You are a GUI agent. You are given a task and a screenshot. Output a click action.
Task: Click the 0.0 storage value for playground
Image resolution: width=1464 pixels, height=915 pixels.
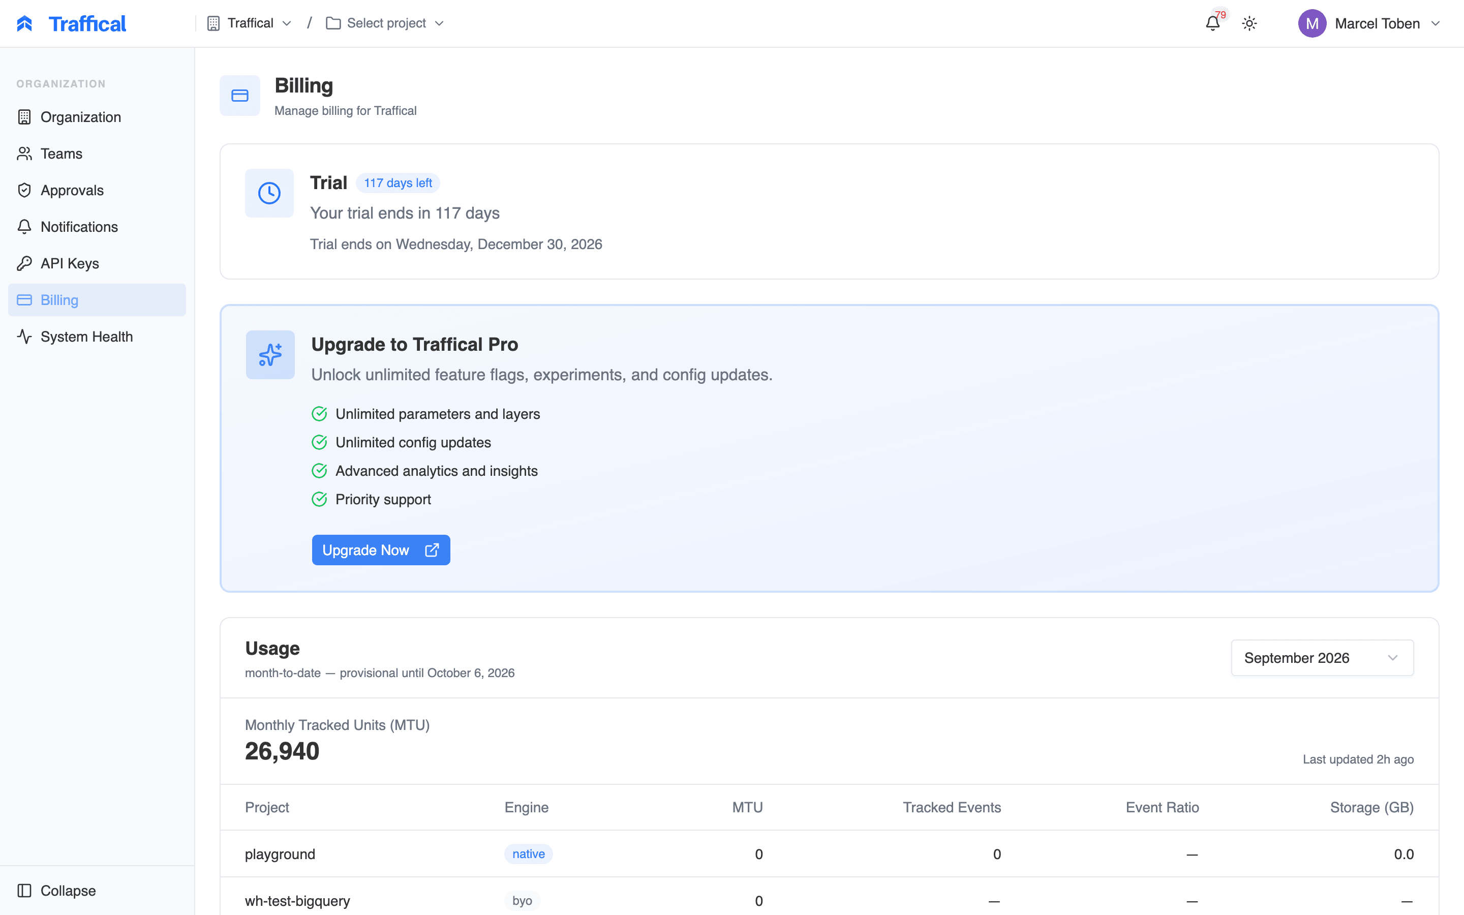coord(1404,854)
